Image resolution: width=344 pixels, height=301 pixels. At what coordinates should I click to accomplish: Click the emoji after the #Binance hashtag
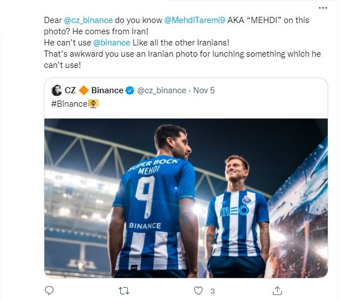(93, 104)
